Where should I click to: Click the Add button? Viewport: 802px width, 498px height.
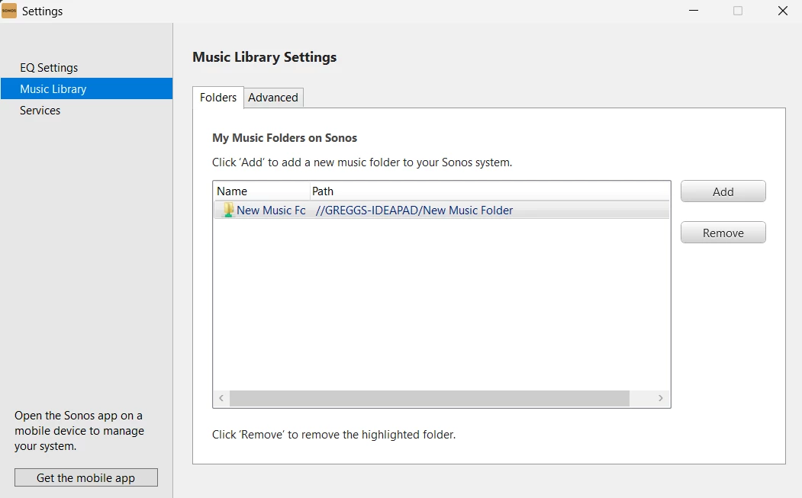click(x=723, y=191)
